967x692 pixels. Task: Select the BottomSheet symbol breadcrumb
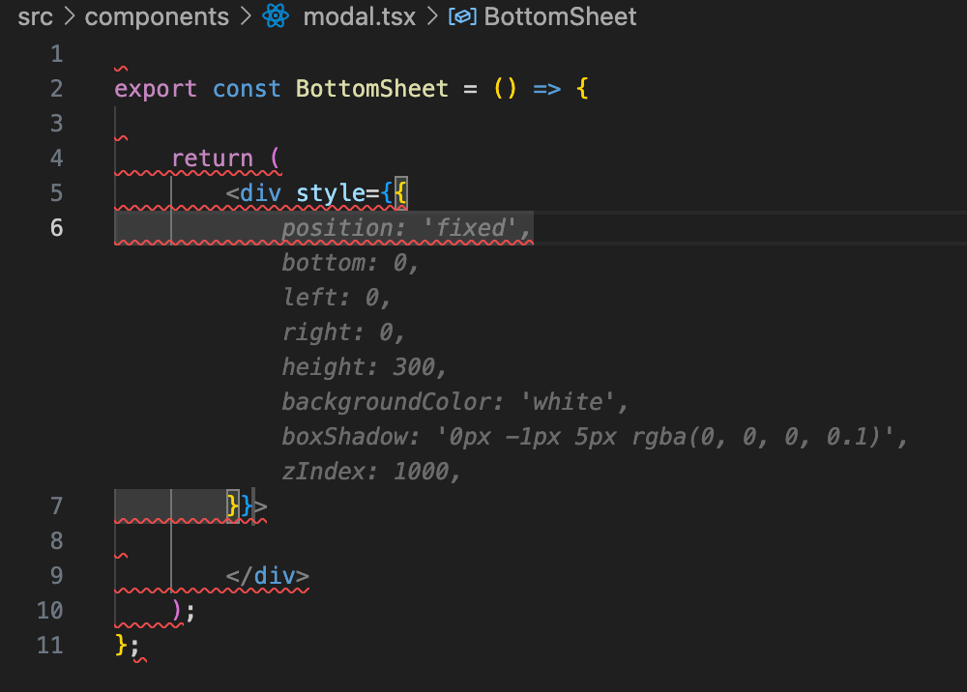pyautogui.click(x=560, y=16)
